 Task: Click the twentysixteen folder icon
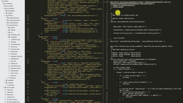click(x=8, y=23)
